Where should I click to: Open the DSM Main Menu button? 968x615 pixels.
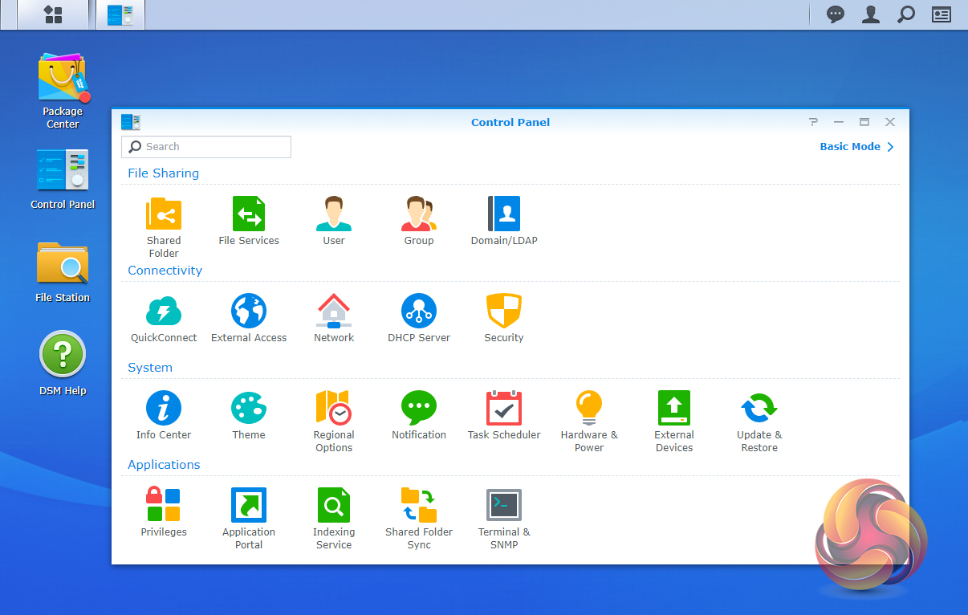53,14
